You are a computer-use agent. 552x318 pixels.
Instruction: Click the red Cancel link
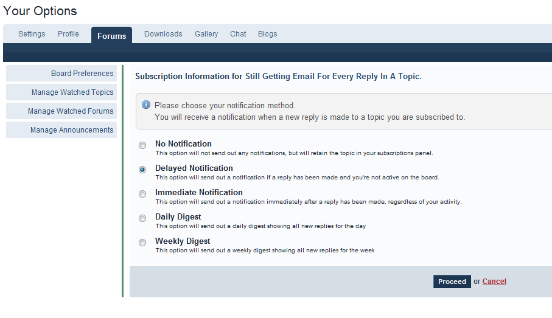pyautogui.click(x=494, y=282)
